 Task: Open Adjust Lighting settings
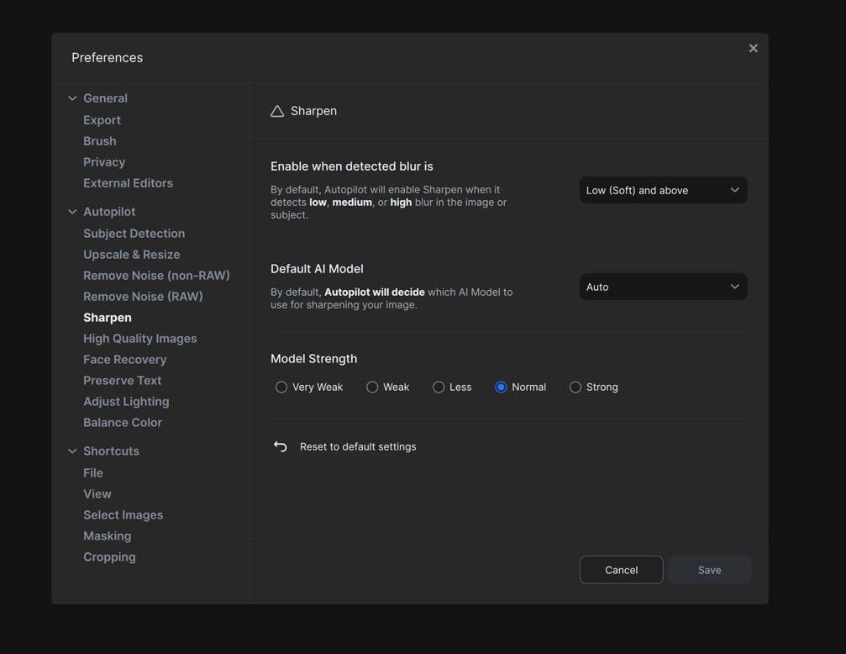[x=126, y=402]
